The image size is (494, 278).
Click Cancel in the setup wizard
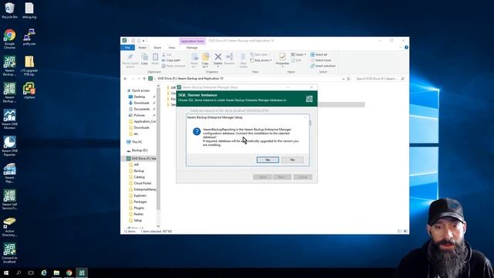pos(303,177)
